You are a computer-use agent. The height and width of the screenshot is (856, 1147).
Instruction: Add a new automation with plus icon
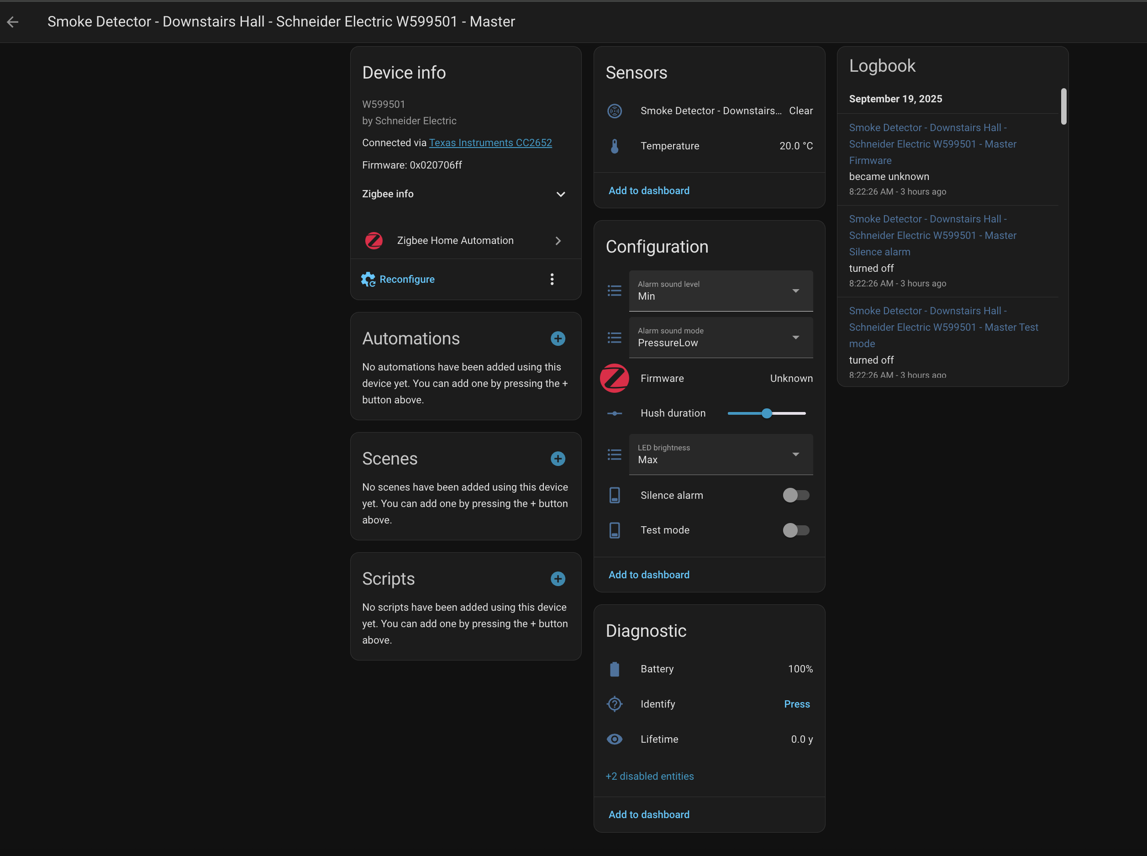[558, 338]
